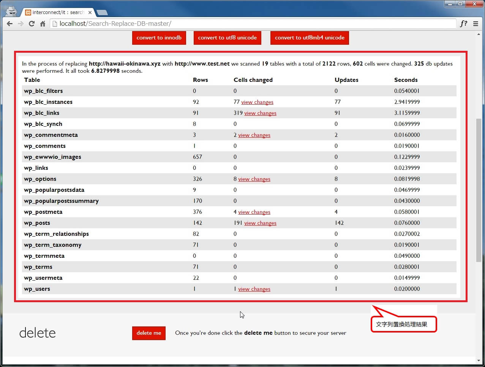The width and height of the screenshot is (485, 367).
Task: Open view changes link for wp_posts
Action: 260,223
